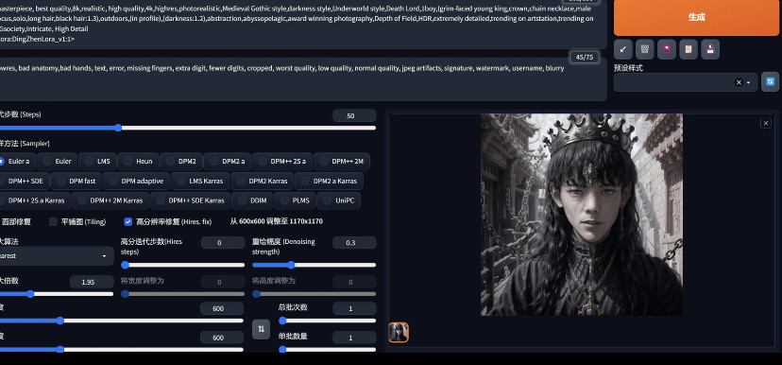Open the 预设样式 dropdown arrow
Screen dimensions: 782x365
[749, 83]
